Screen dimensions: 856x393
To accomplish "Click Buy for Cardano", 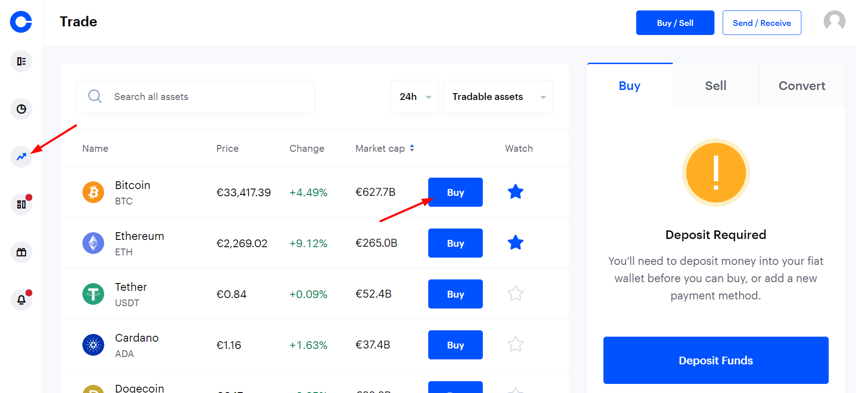I will 456,345.
